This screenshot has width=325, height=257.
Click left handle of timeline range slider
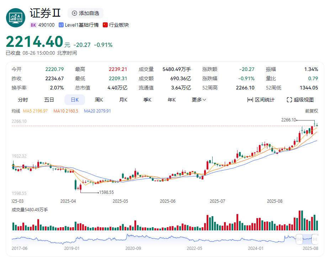pos(299,239)
